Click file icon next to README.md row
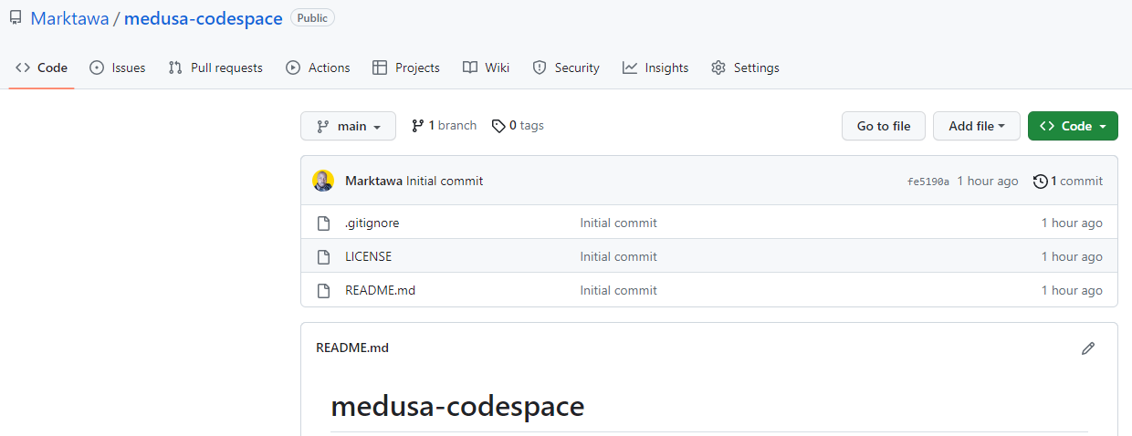This screenshot has width=1132, height=436. coord(323,290)
